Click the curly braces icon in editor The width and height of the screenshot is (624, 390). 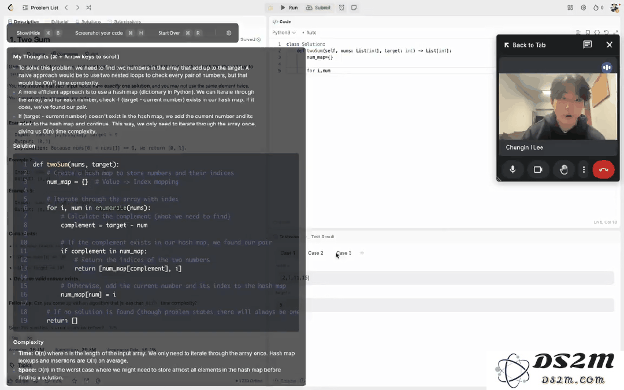[597, 32]
